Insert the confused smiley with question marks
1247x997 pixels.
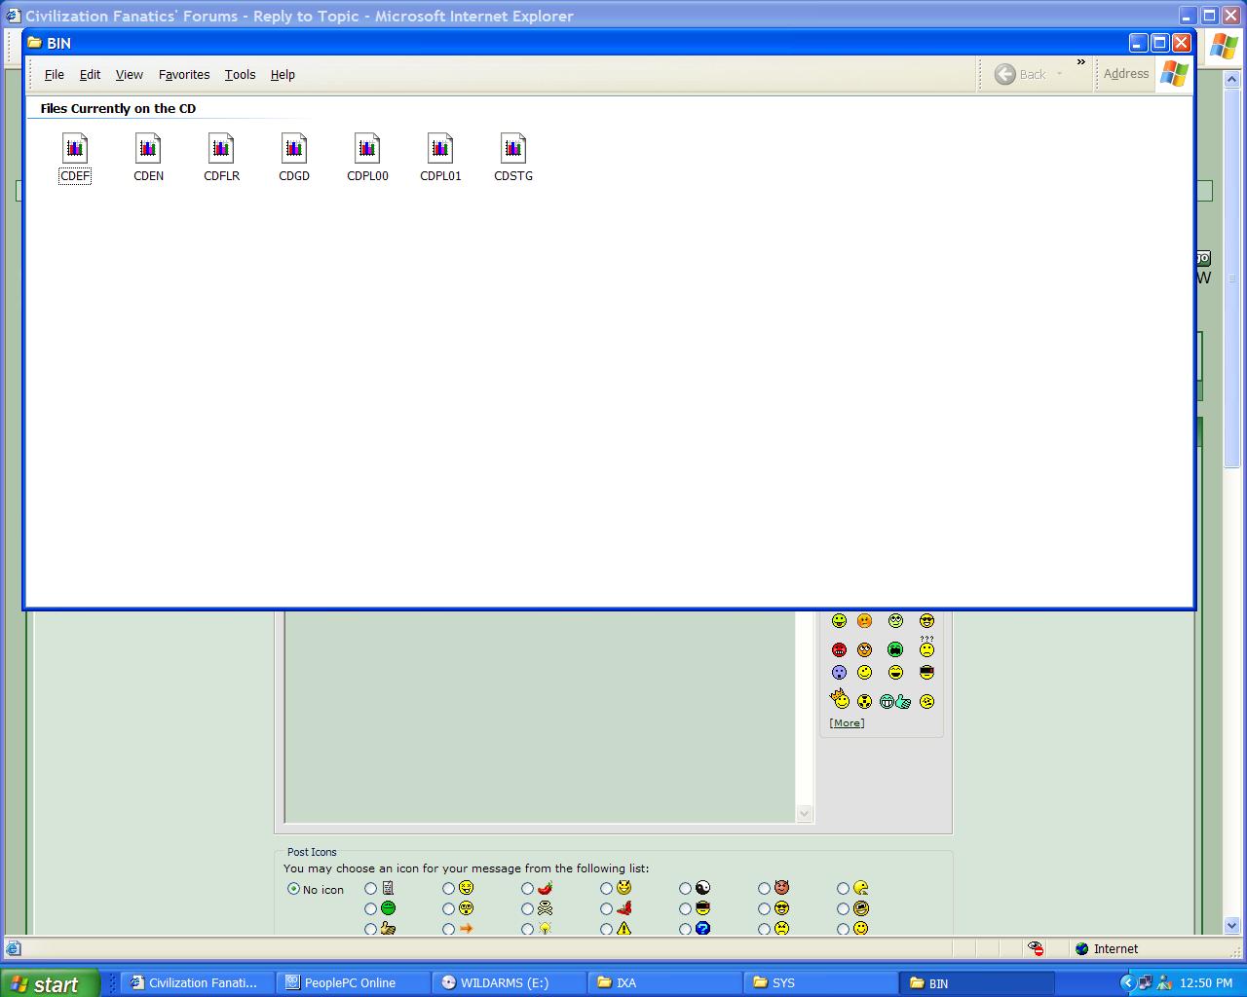[926, 646]
